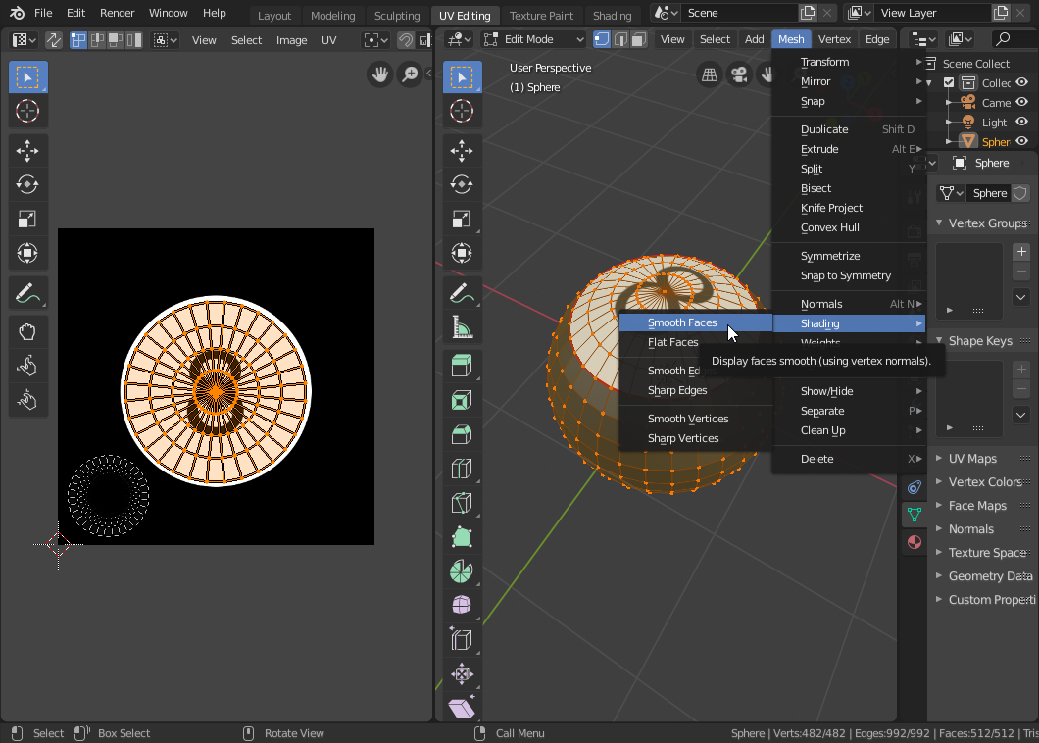Expand the UV Maps panel
1039x743 pixels.
click(x=939, y=458)
